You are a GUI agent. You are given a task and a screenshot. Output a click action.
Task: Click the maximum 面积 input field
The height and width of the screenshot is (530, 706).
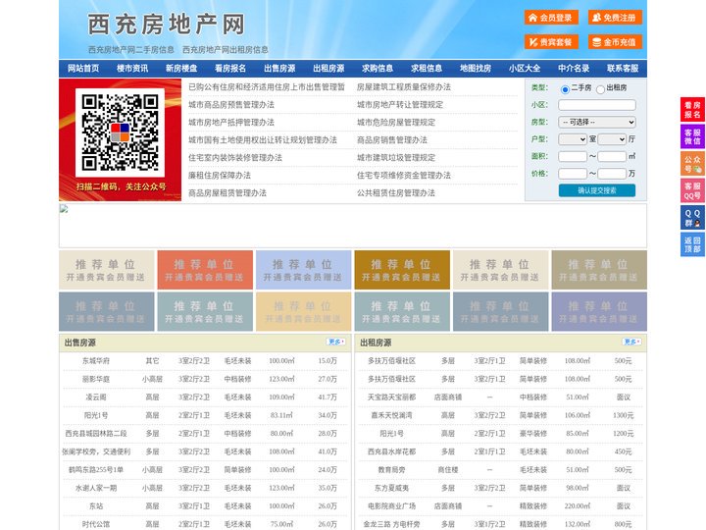(x=612, y=156)
